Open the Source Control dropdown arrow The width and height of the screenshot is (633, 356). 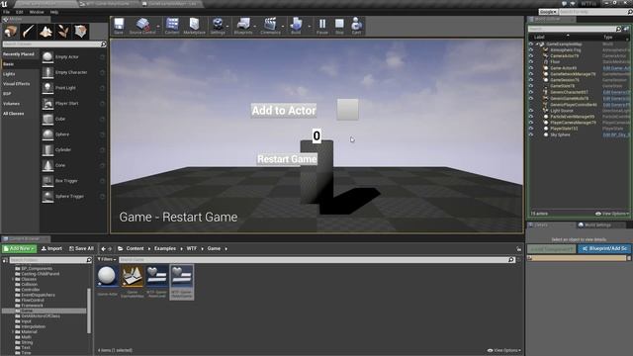click(x=158, y=27)
